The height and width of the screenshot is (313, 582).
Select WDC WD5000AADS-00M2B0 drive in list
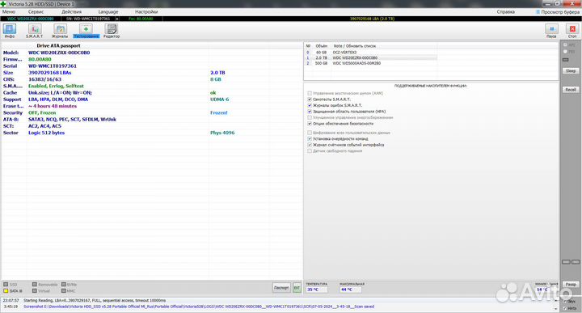[x=371, y=63]
